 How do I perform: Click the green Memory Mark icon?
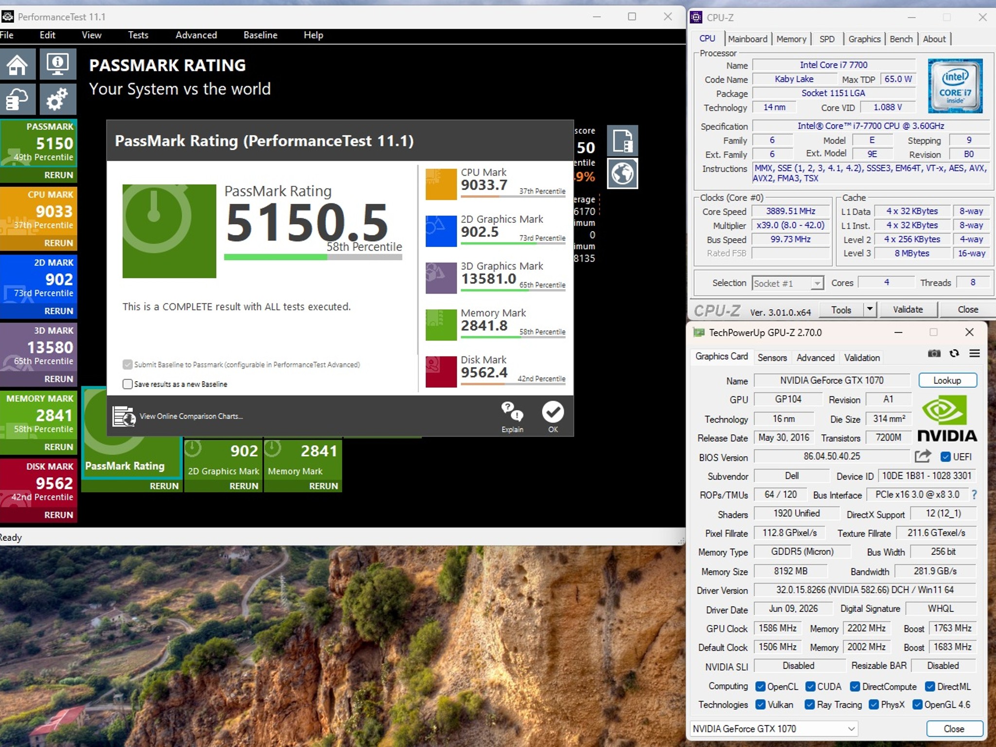(x=441, y=325)
